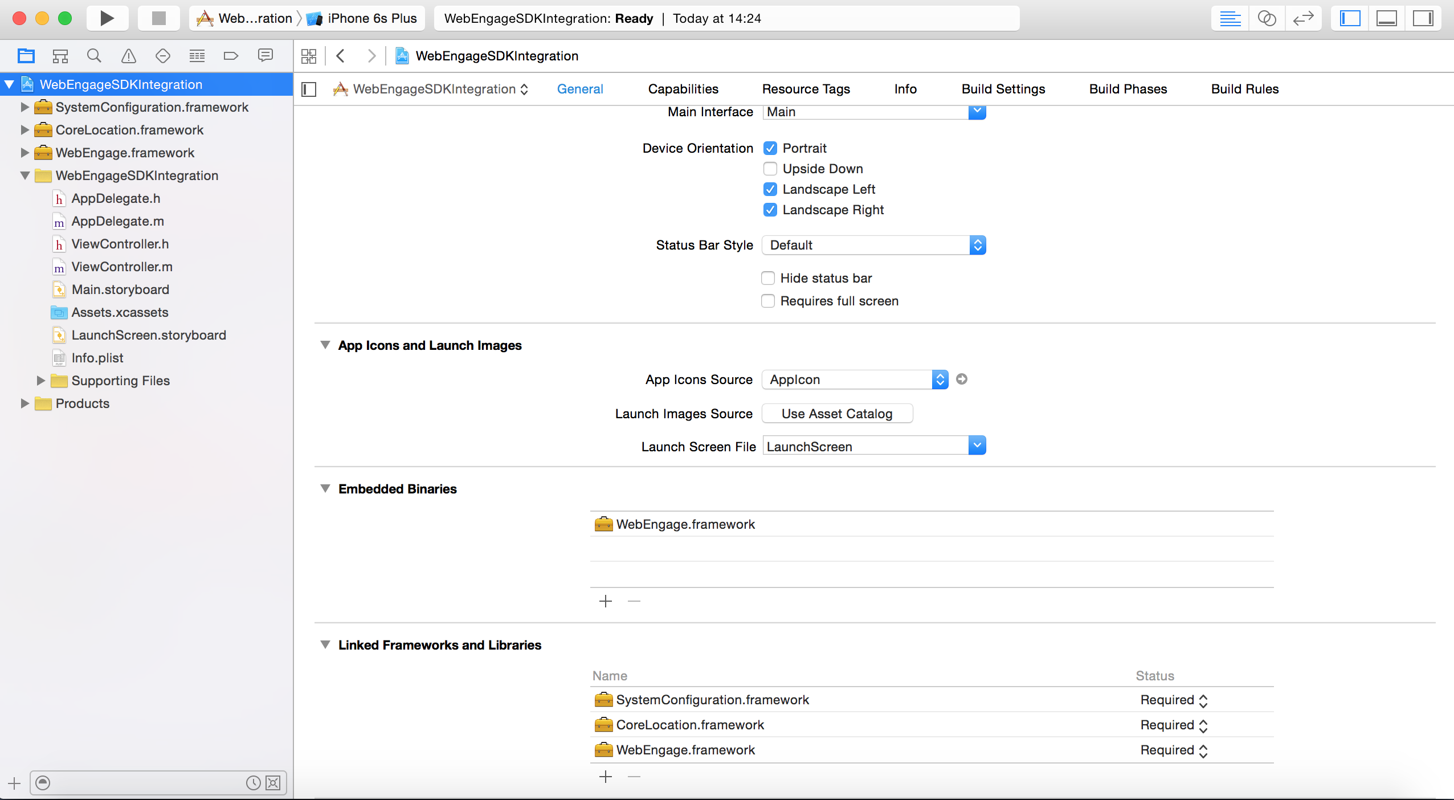Click the Stop button in toolbar

click(x=158, y=18)
